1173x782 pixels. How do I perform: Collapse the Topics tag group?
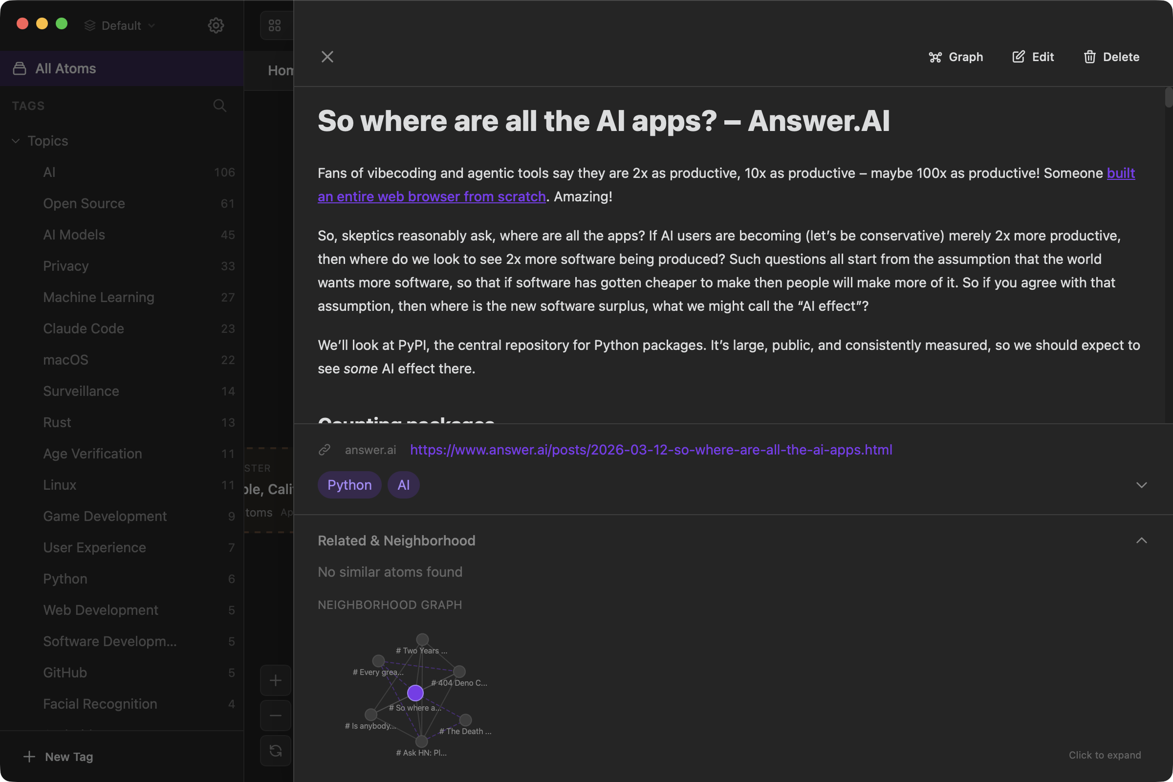click(16, 141)
